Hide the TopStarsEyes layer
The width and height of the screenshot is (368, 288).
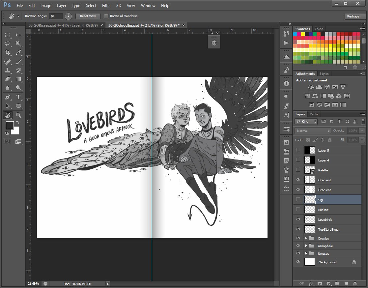coord(298,229)
